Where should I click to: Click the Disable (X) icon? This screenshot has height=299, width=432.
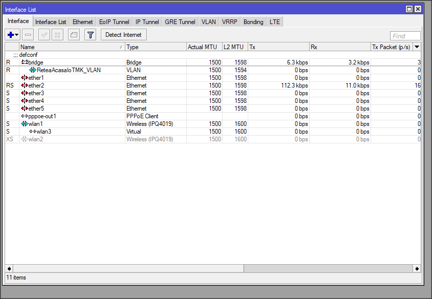point(57,35)
